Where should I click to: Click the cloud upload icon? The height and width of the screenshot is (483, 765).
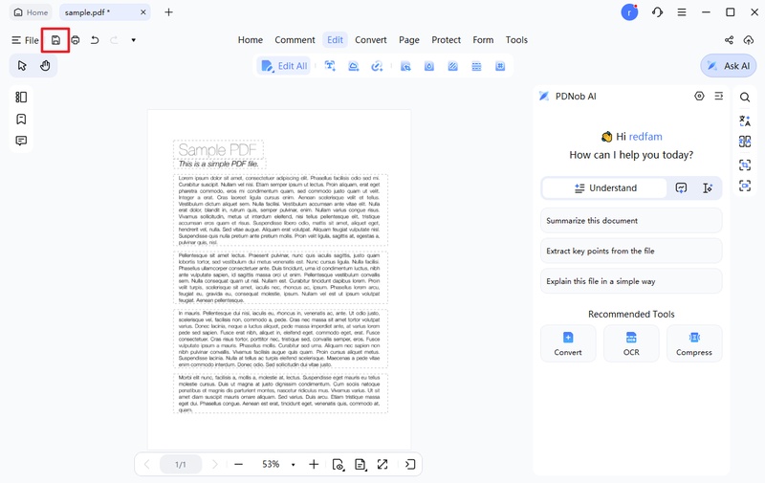tap(749, 40)
